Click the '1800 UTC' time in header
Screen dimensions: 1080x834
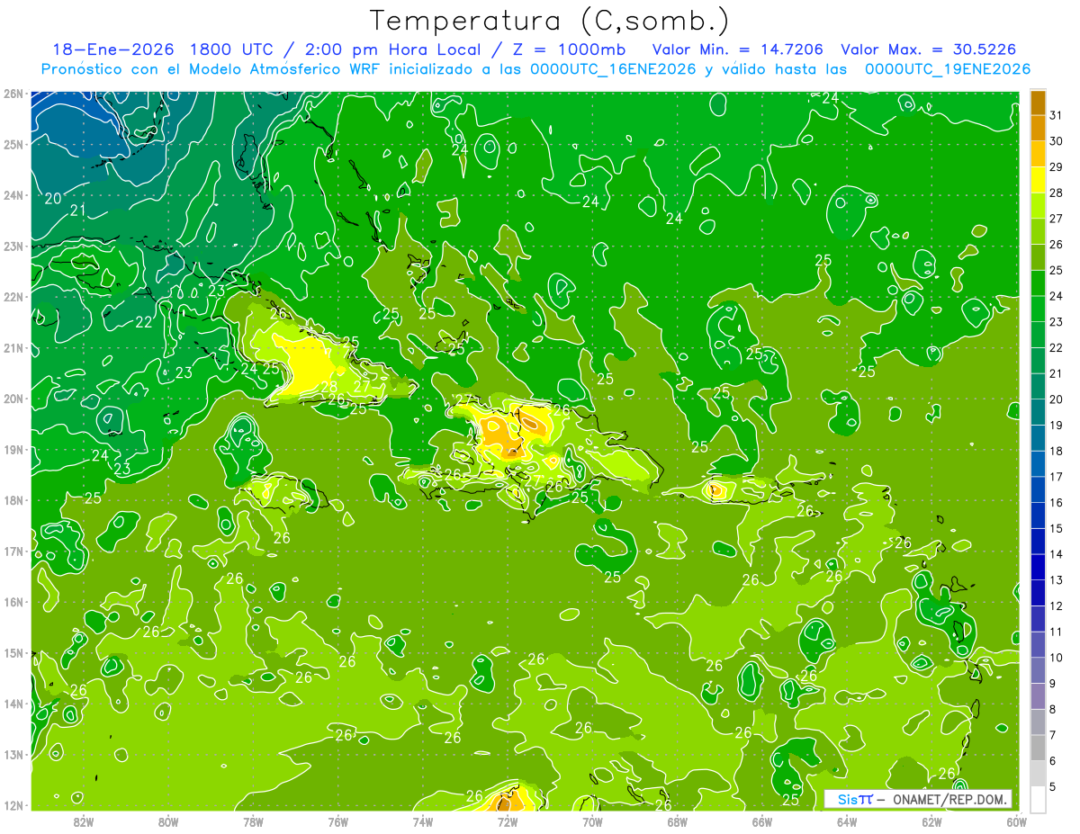[x=231, y=49]
